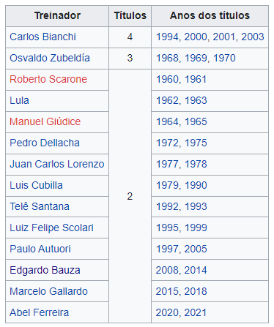
Task: Open the Telê Santana link
Action: pyautogui.click(x=40, y=206)
